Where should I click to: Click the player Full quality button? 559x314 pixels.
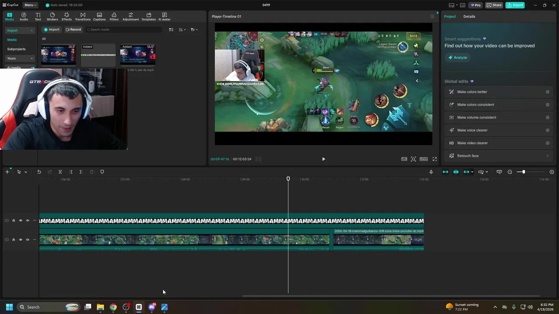pos(404,159)
